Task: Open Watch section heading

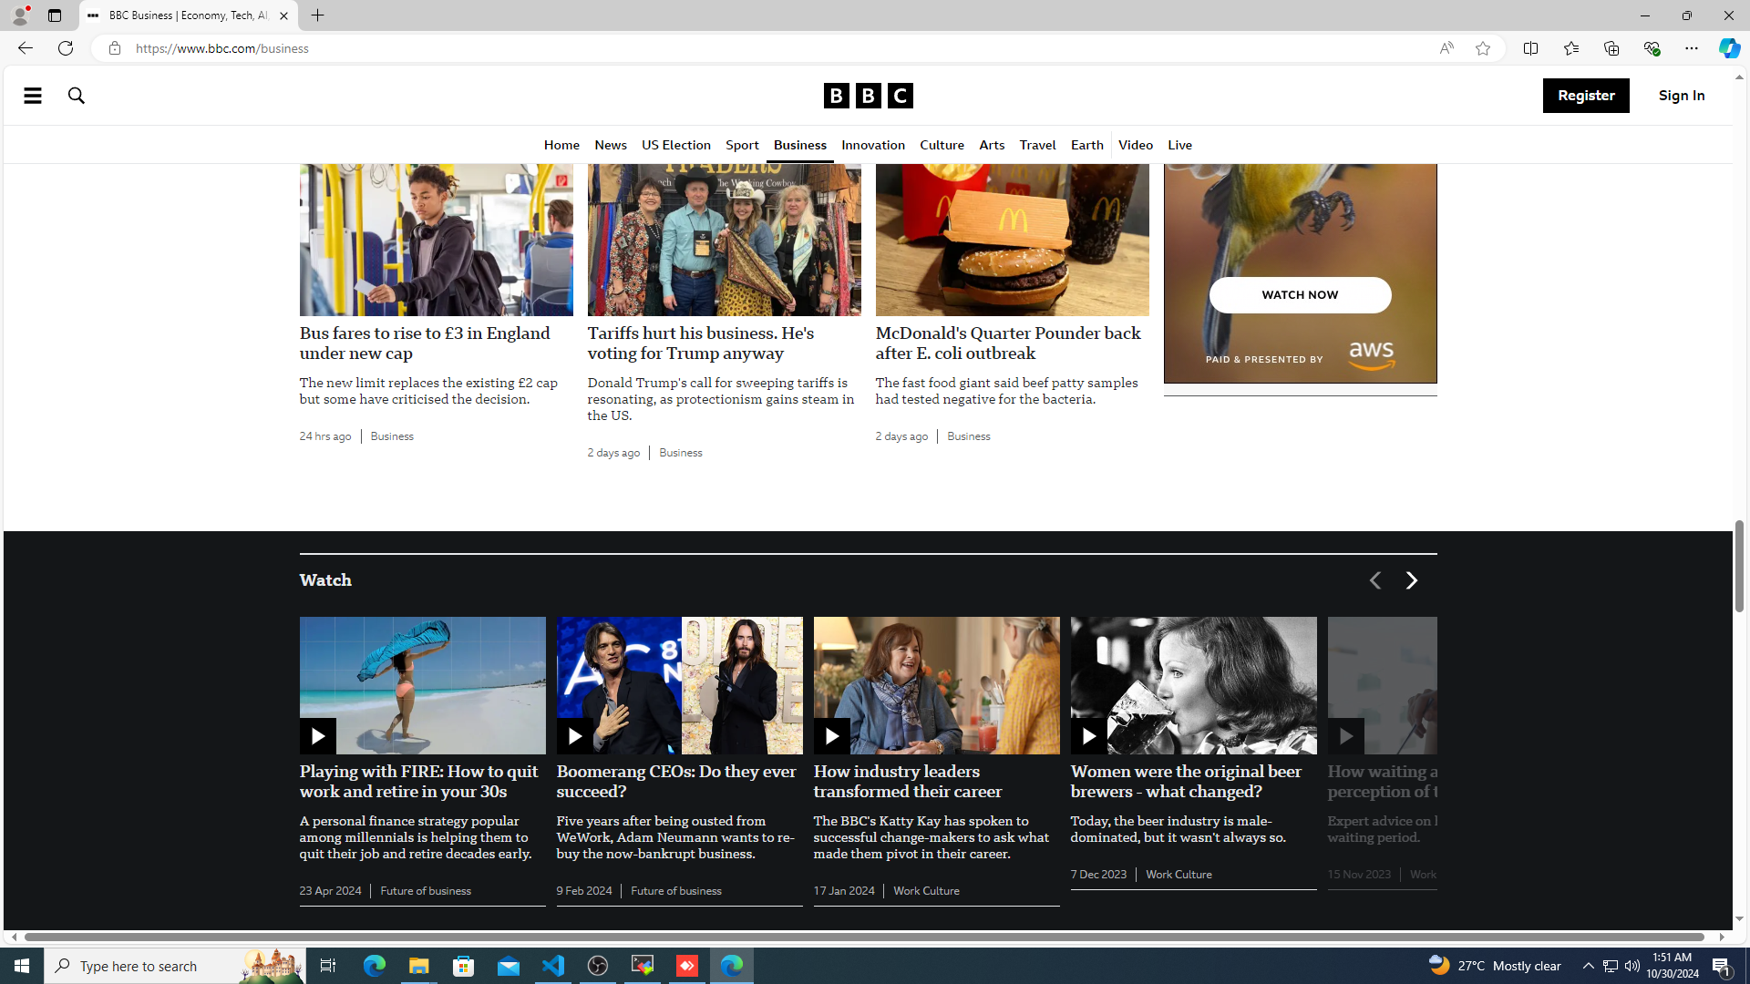Action: point(325,580)
